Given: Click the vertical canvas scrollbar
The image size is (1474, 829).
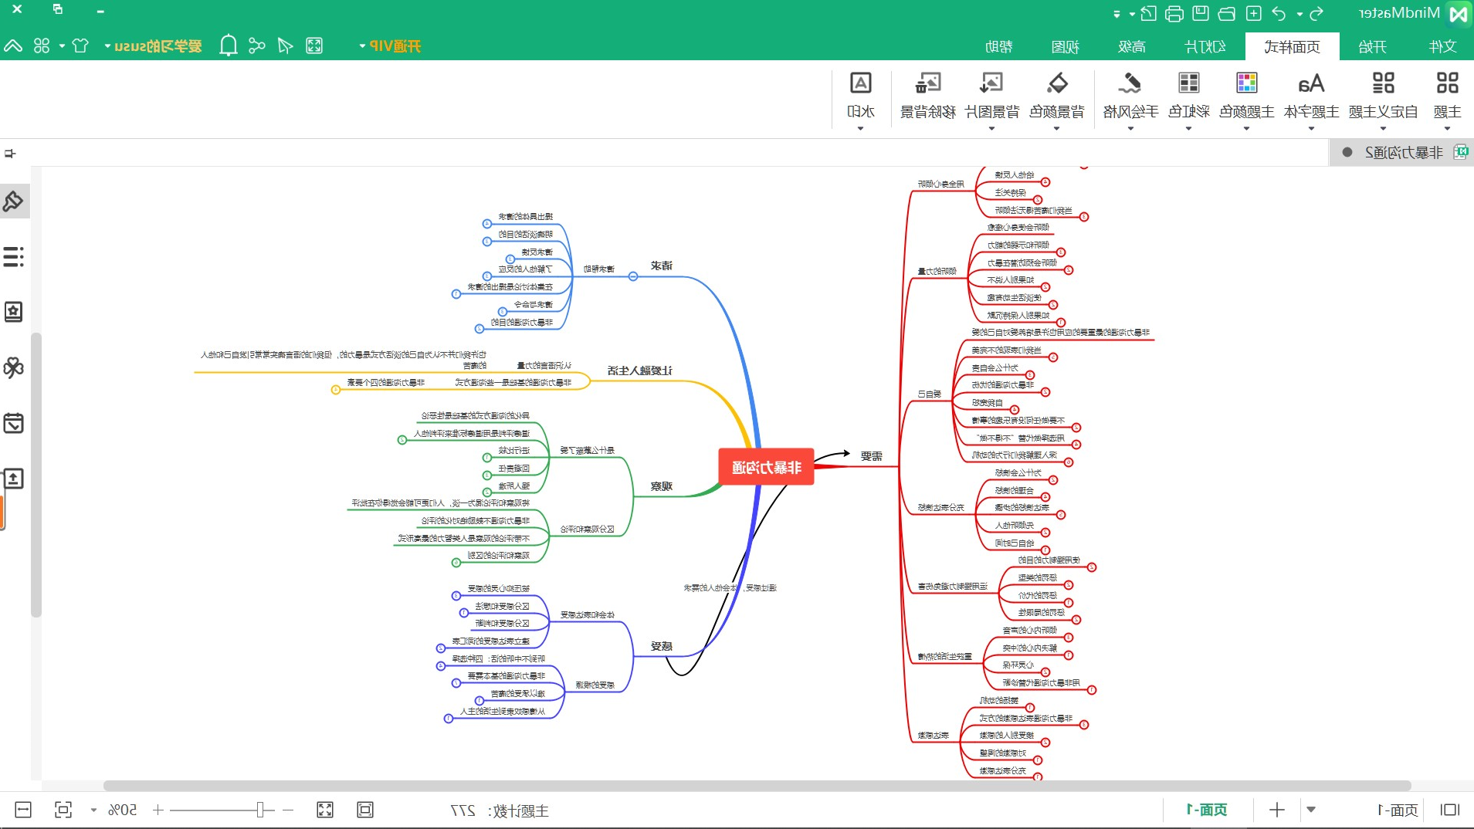Looking at the screenshot, I should point(36,475).
